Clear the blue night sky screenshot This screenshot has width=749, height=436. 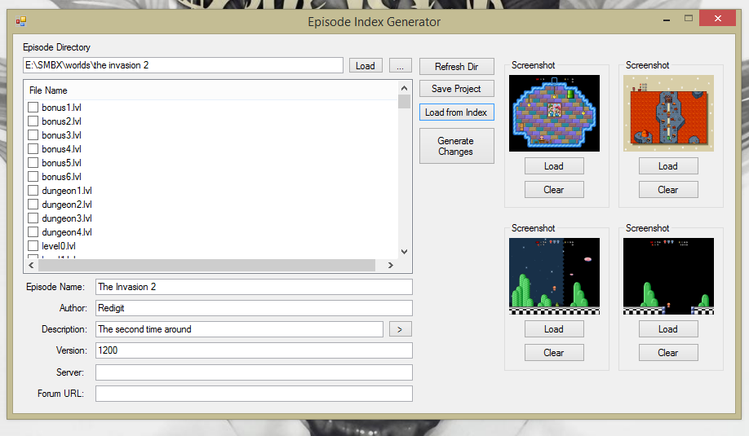click(x=554, y=353)
